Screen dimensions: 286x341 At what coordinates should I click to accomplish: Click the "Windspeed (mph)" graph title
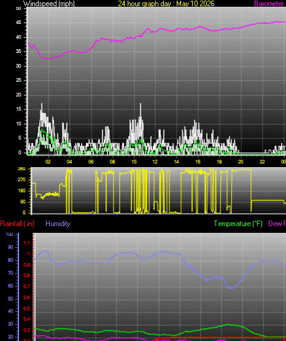[49, 4]
